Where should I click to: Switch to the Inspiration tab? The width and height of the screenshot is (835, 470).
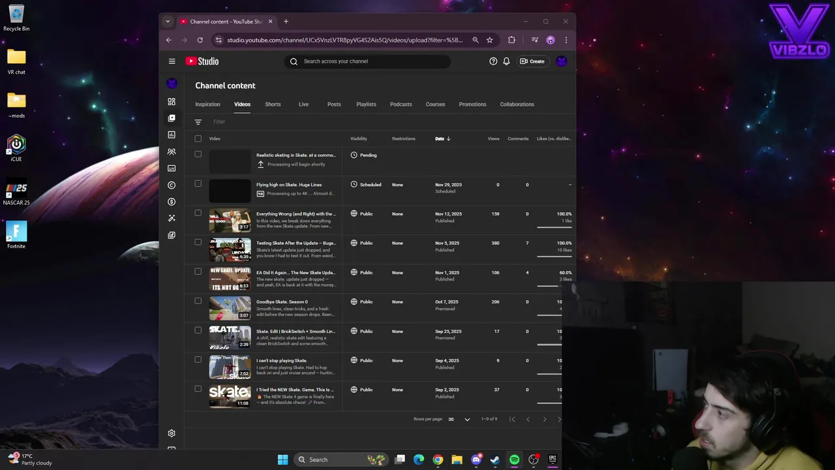(207, 104)
